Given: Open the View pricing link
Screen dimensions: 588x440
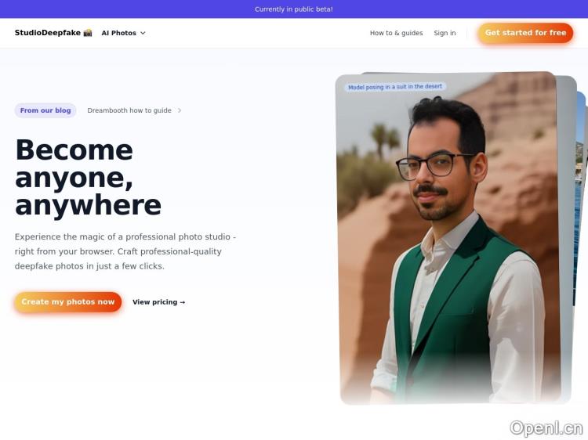Looking at the screenshot, I should pos(159,302).
